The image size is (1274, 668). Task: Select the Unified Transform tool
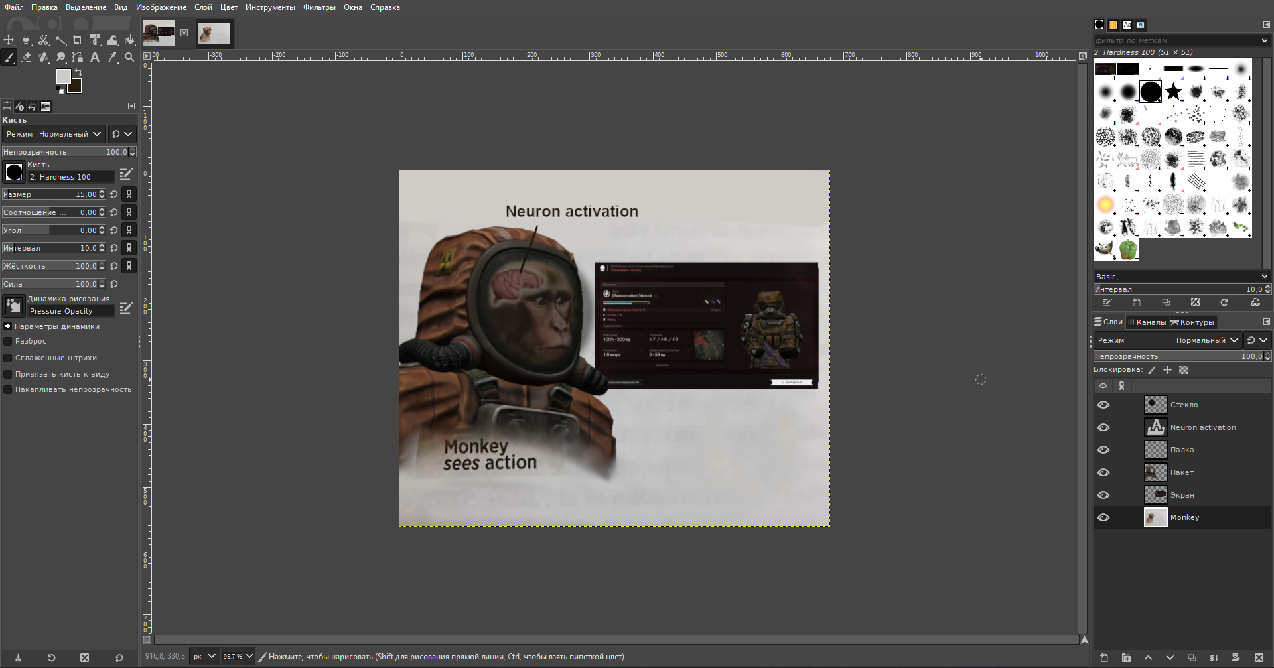pos(95,40)
